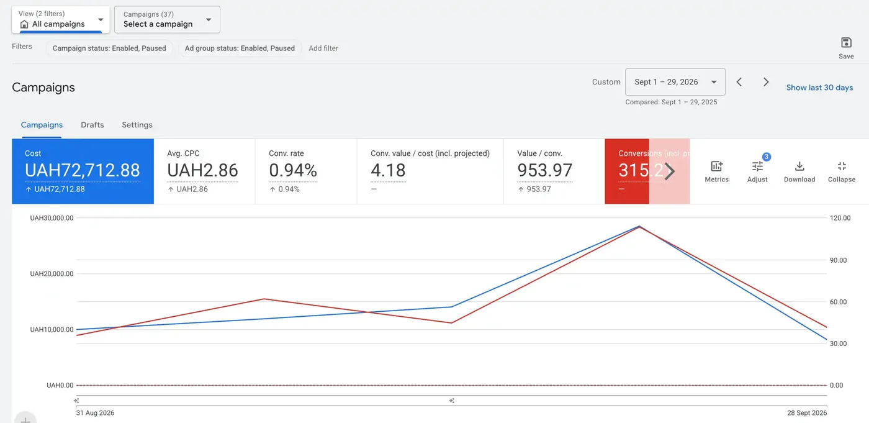Click the UAH20,000.00 axis label
869x423 pixels.
pos(52,274)
